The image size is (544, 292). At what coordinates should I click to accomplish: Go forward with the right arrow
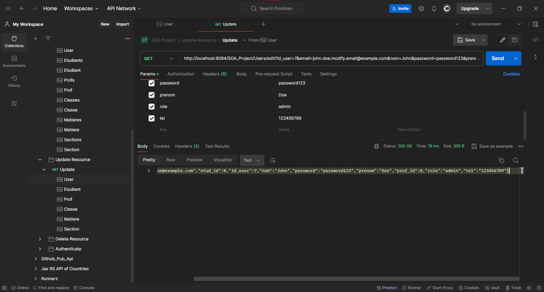[x=35, y=9]
